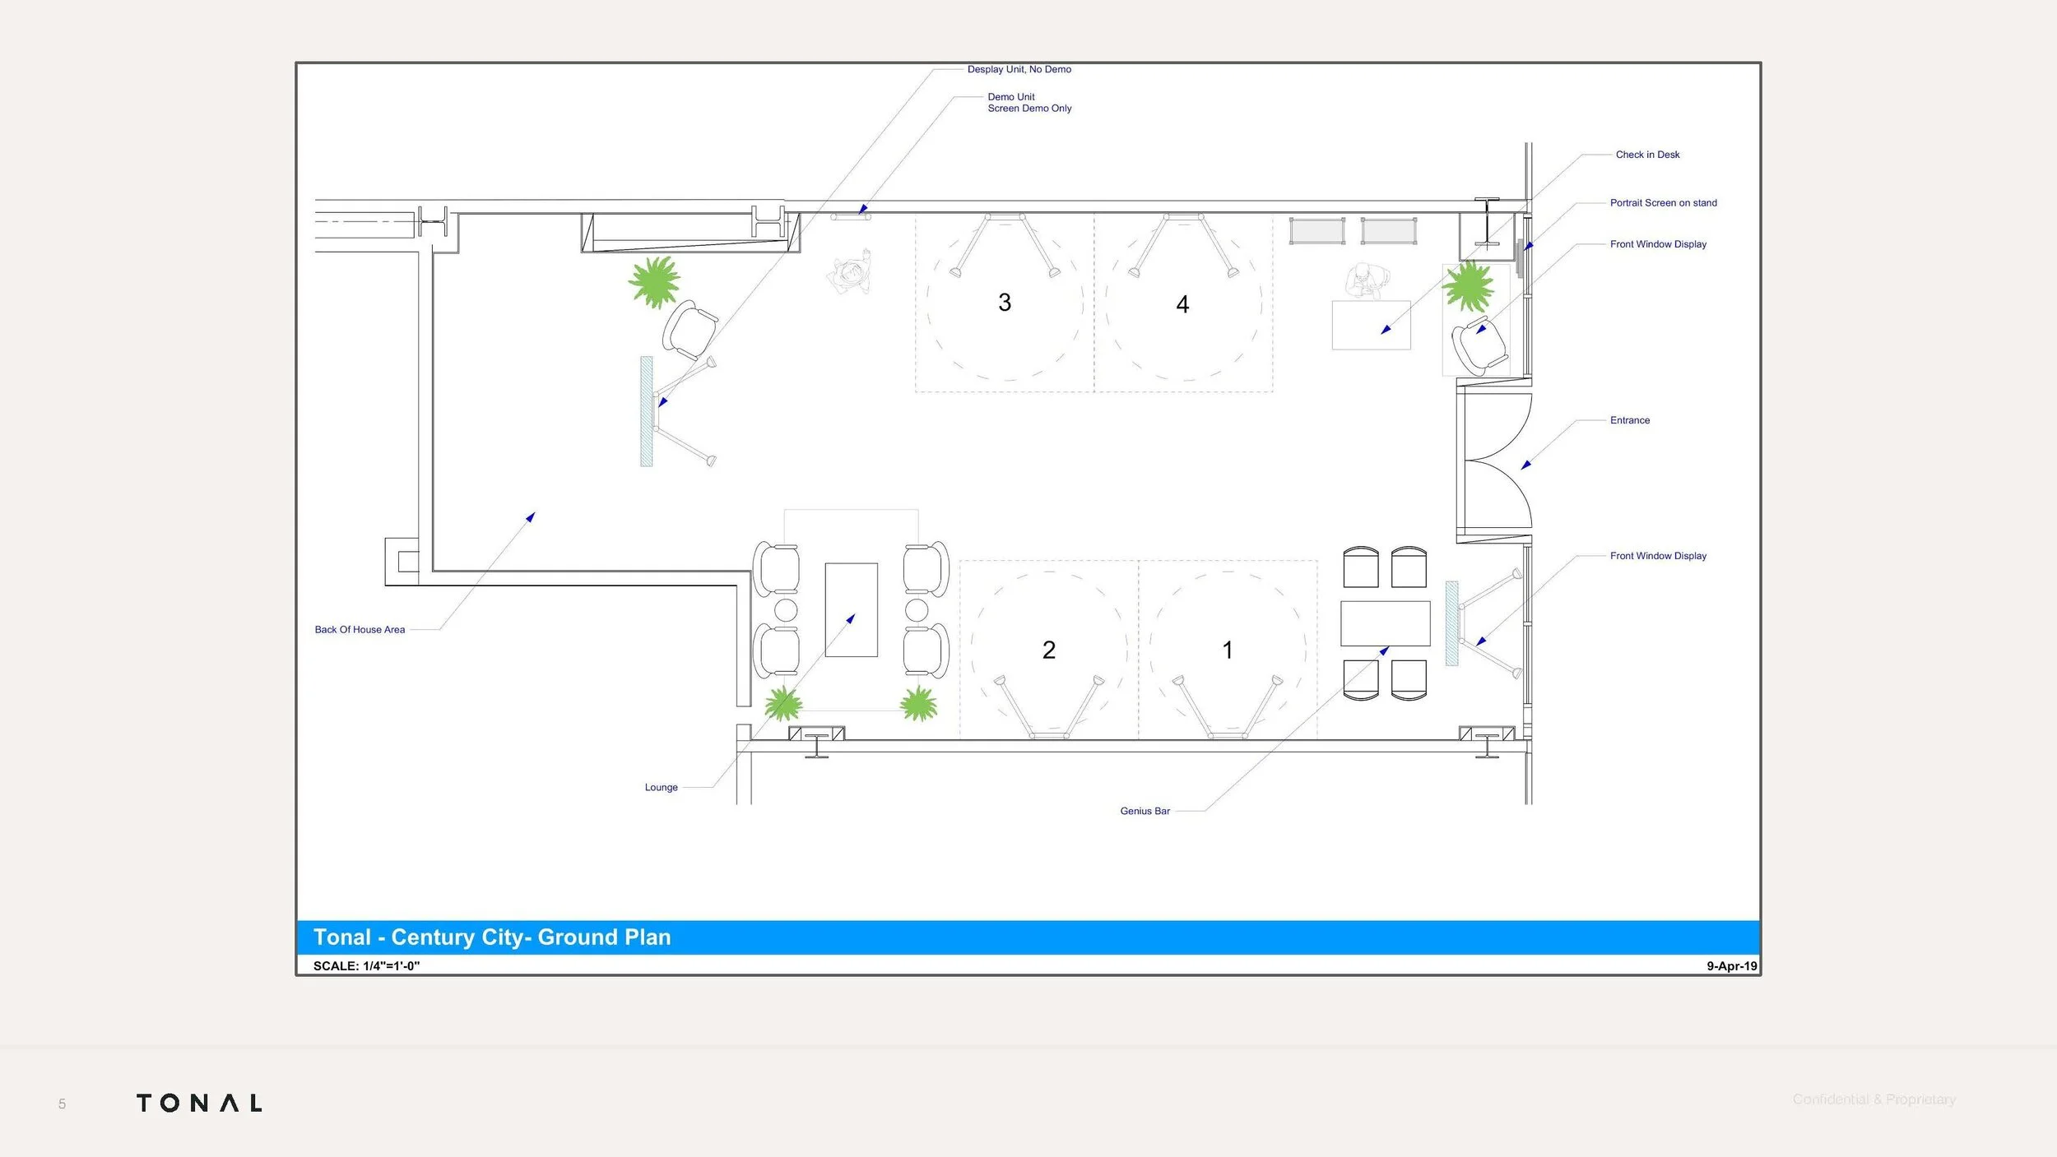The image size is (2057, 1157).
Task: Click the 'Portrait Screen on stand' label
Action: coord(1663,203)
